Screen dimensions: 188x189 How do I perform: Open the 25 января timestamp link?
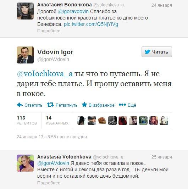click(x=162, y=157)
